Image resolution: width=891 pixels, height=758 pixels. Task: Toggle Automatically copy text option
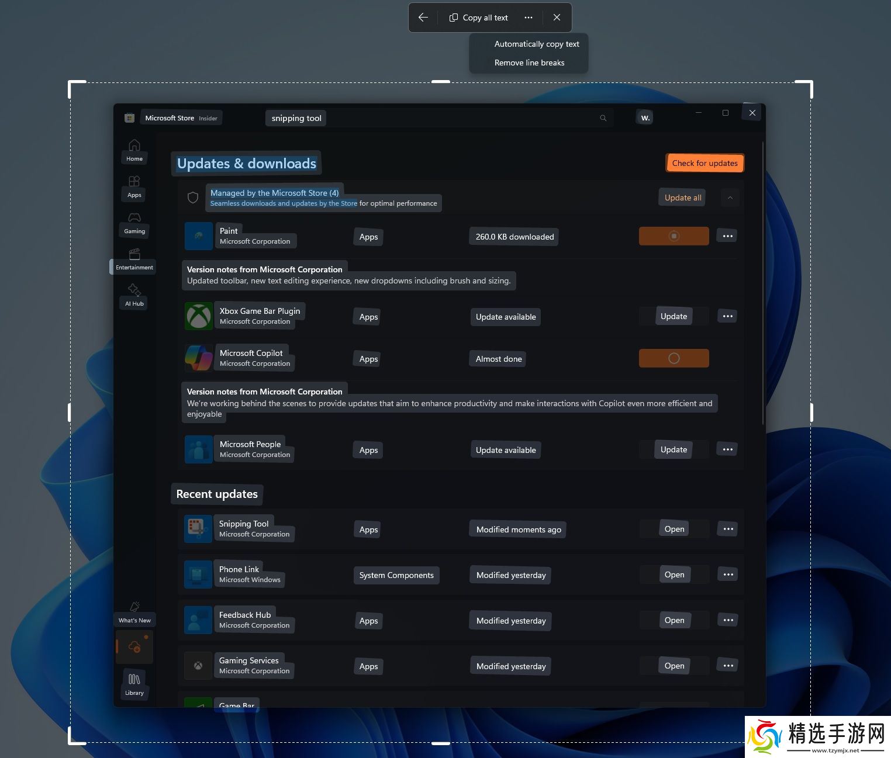coord(536,44)
